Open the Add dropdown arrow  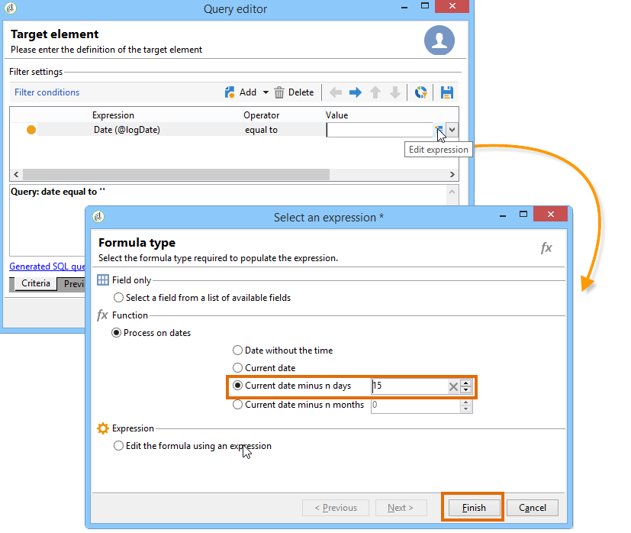point(266,92)
